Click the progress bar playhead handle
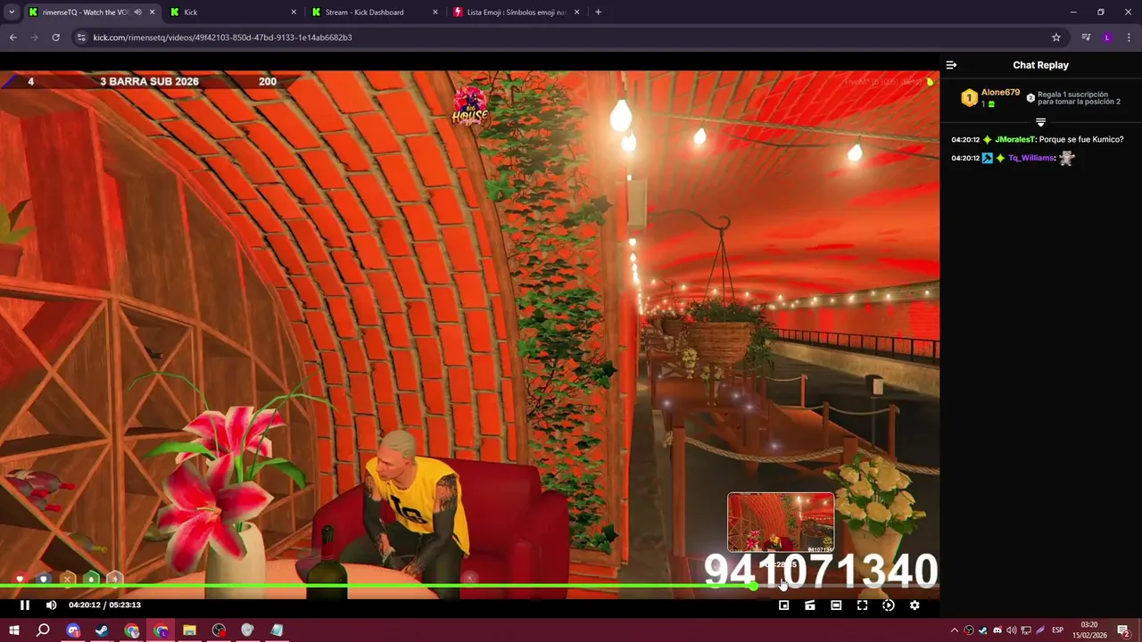 click(x=754, y=586)
